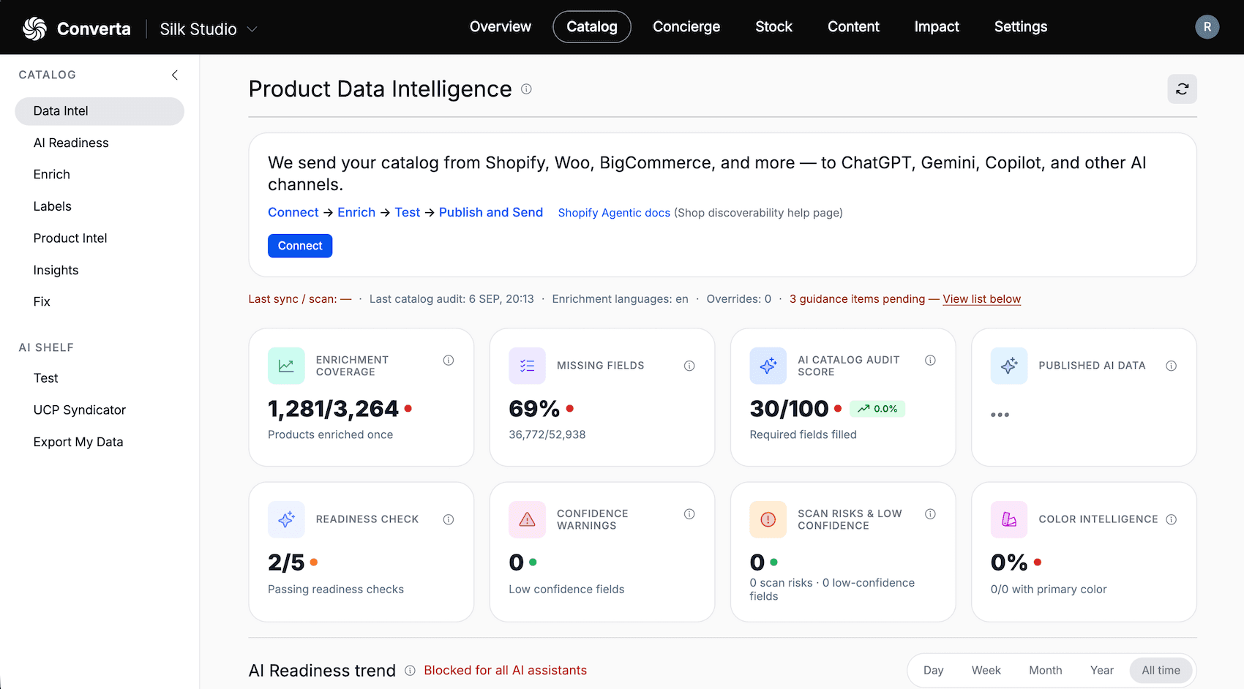The width and height of the screenshot is (1244, 689).
Task: Switch to the Stock top tab
Action: point(773,27)
